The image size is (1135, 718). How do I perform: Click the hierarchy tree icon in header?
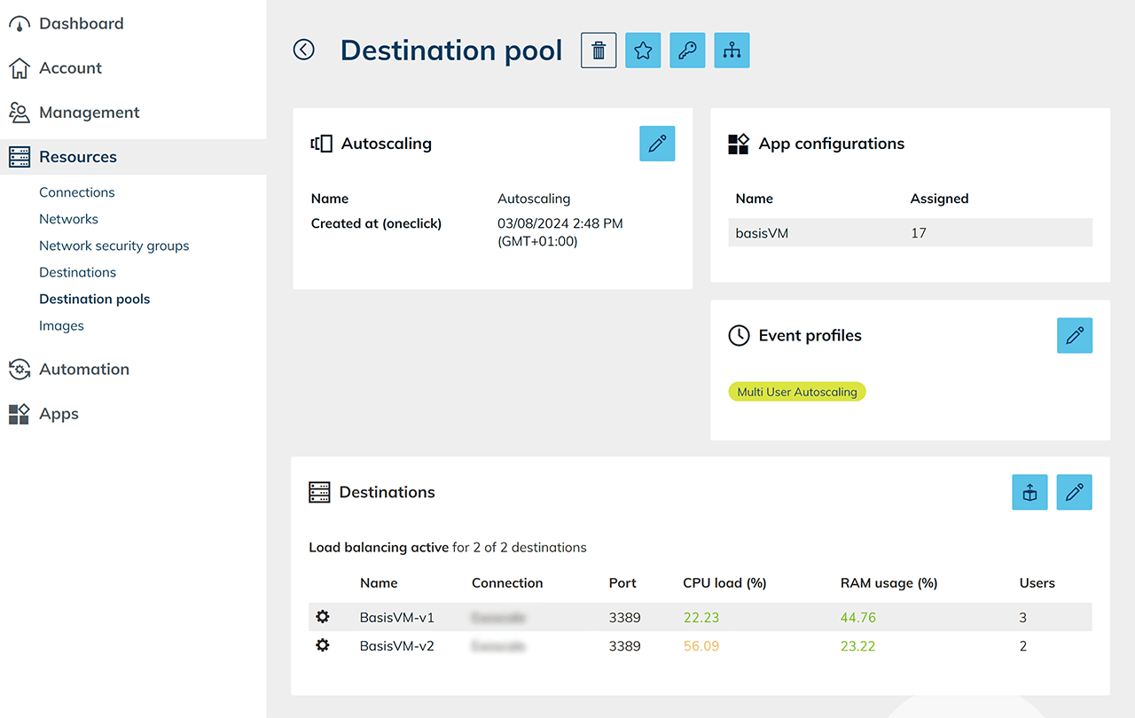pyautogui.click(x=732, y=51)
